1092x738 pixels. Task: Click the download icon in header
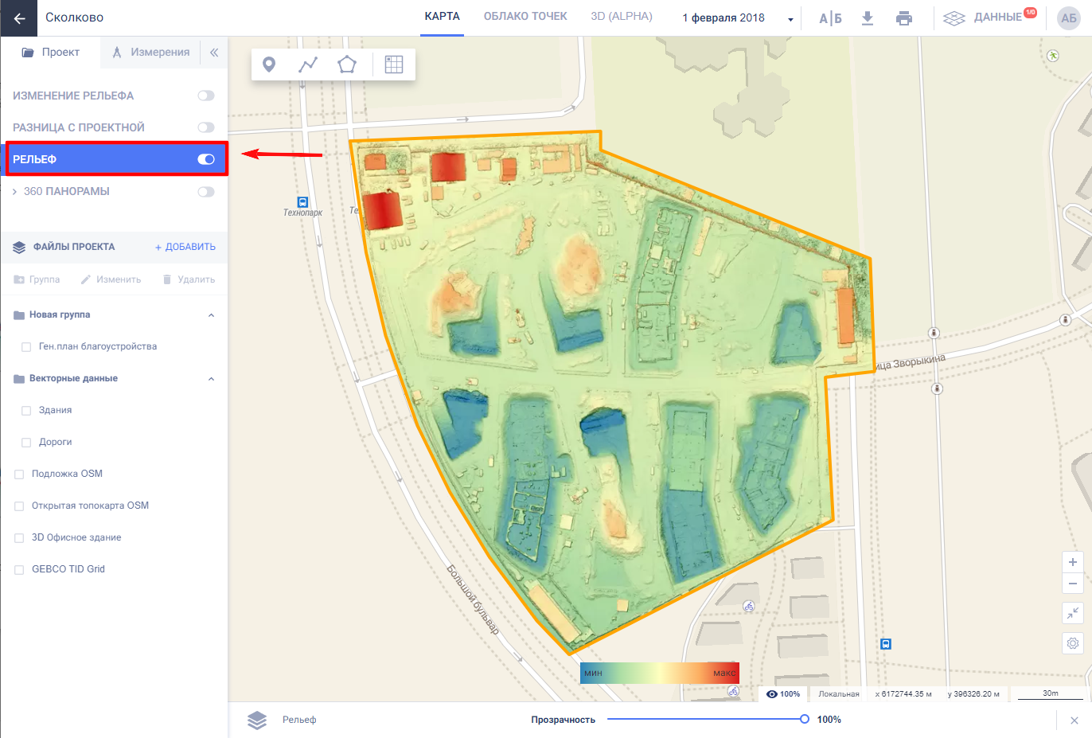[x=868, y=18]
